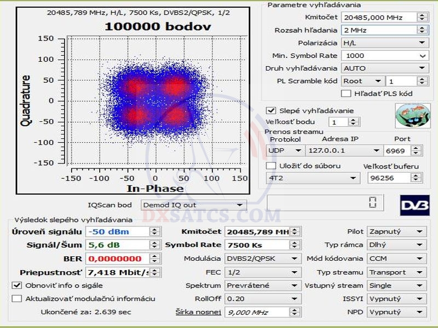Open the Druh vyhľadávania AUTO dropdown
The height and width of the screenshot is (328, 438).
384,68
